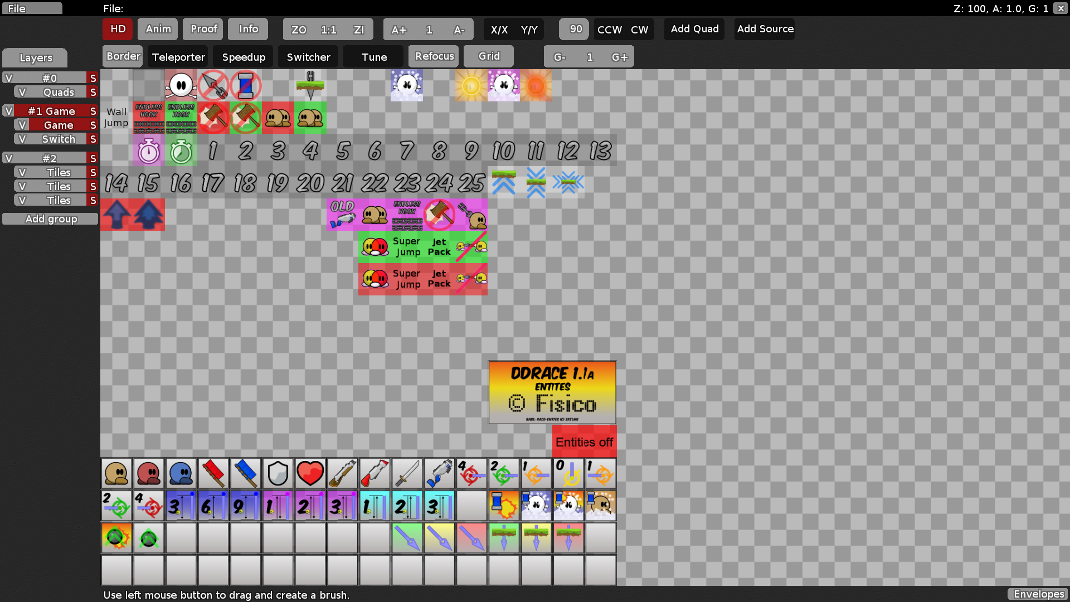Enable the Grid overlay
1070x602 pixels.
click(x=489, y=56)
